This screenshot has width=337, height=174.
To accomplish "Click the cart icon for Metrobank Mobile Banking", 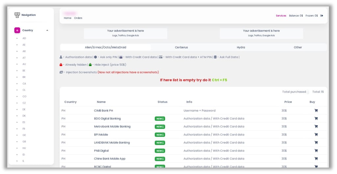I will coord(316,126).
